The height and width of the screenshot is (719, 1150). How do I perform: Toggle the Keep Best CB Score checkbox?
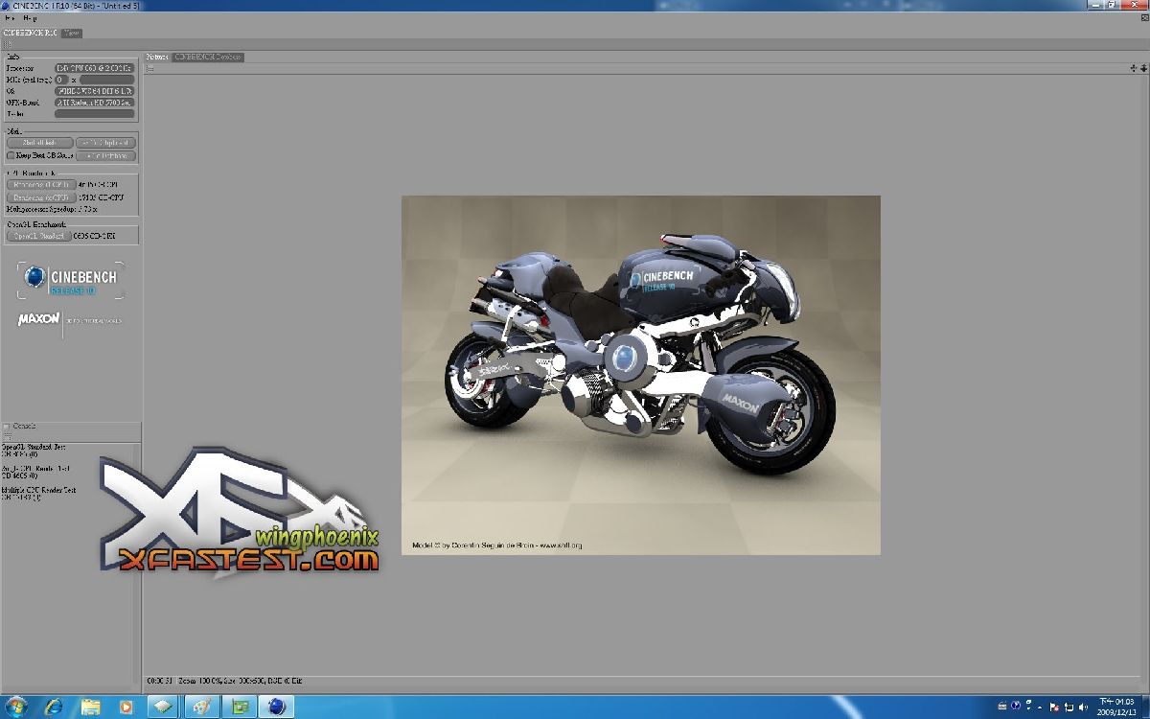tap(11, 155)
